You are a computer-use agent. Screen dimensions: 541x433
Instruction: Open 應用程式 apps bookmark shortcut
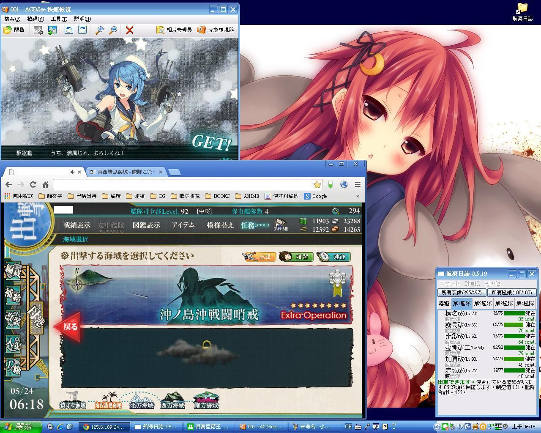pyautogui.click(x=19, y=196)
